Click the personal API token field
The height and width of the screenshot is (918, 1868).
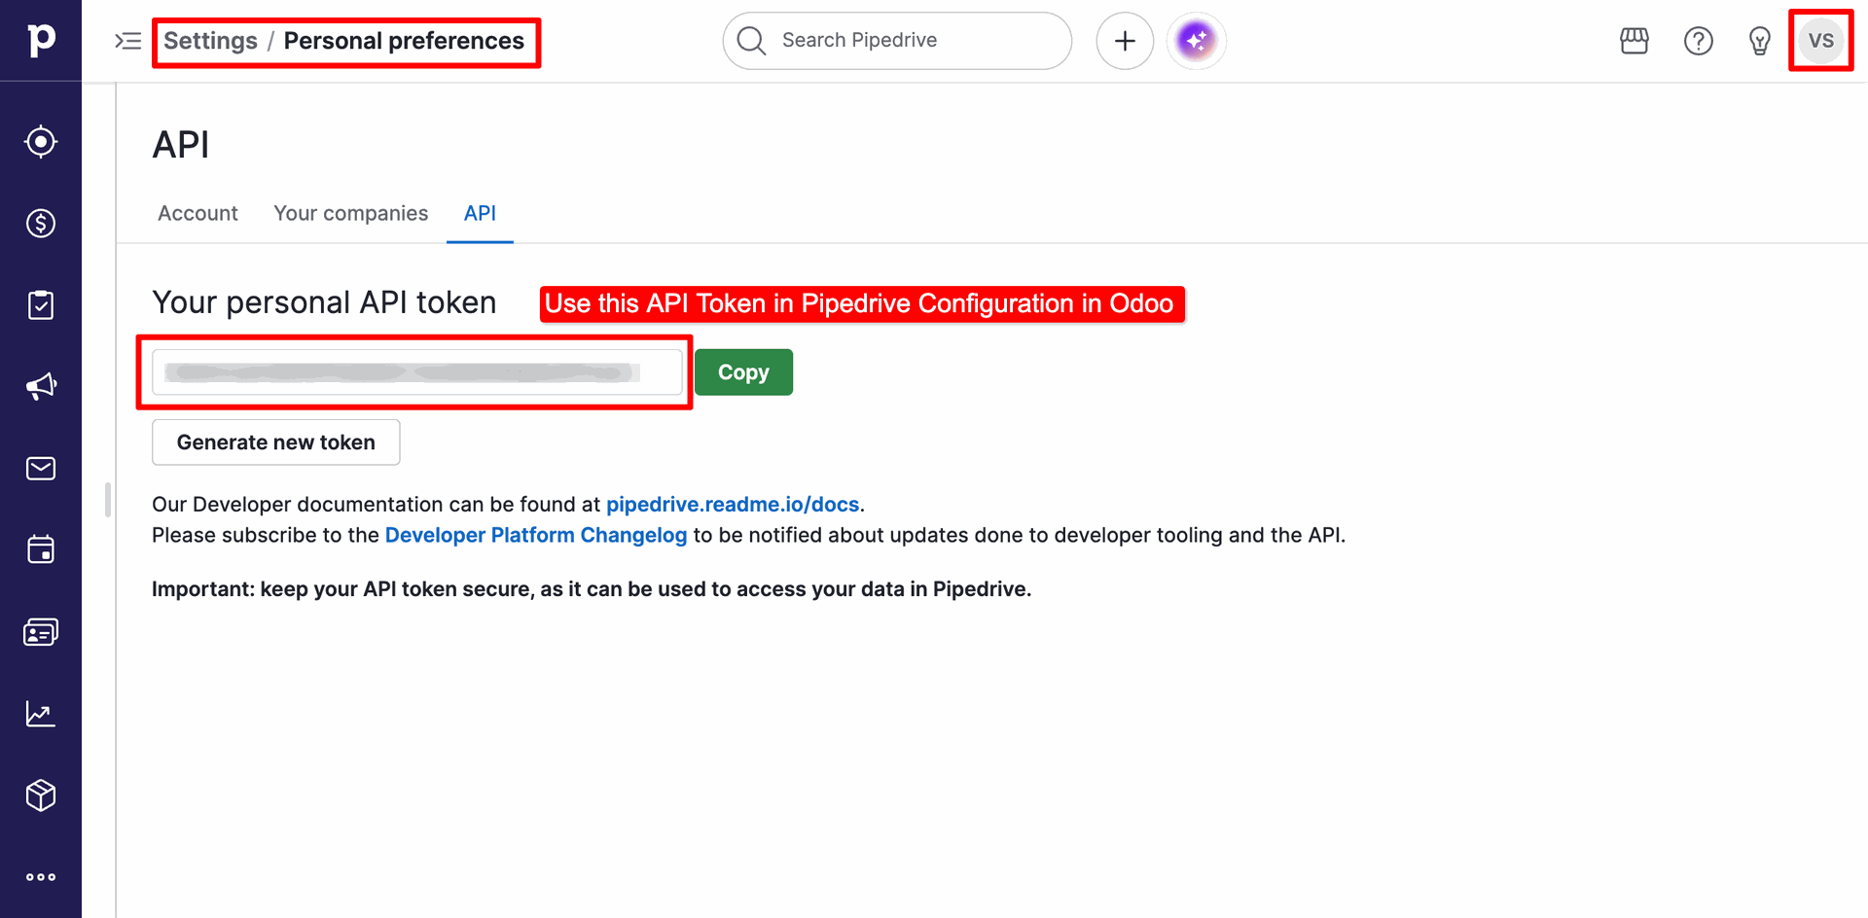pyautogui.click(x=417, y=372)
